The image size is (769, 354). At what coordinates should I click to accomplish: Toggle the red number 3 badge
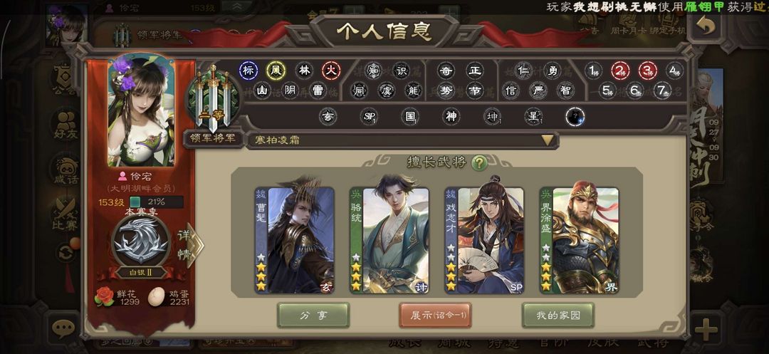point(648,71)
